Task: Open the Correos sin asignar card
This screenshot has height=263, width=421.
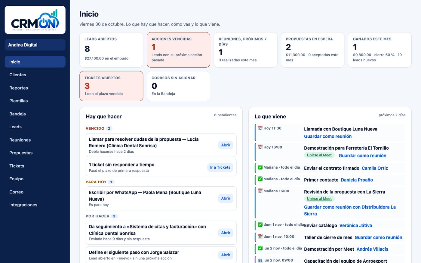Action: click(178, 86)
